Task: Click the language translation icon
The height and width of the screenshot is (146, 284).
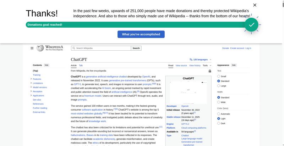Action: click(191, 60)
